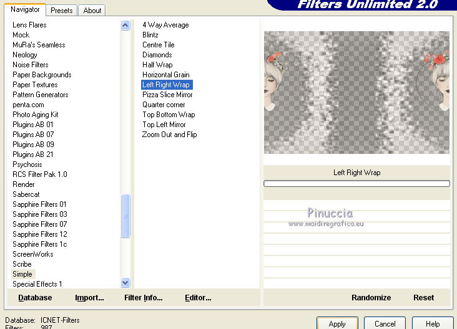Select Plugins AB 09 category
Image resolution: width=457 pixels, height=329 pixels.
click(x=33, y=145)
